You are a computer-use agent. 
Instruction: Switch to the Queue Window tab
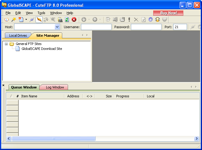pyautogui.click(x=24, y=87)
